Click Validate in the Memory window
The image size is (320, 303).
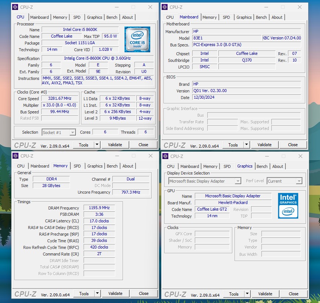click(116, 293)
